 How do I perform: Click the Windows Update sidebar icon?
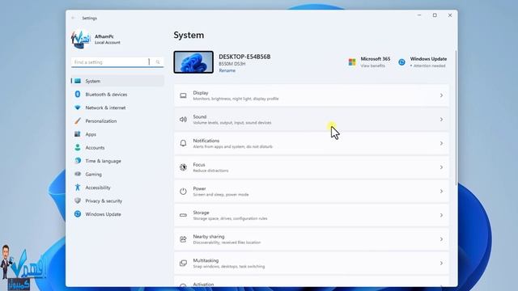tap(78, 214)
